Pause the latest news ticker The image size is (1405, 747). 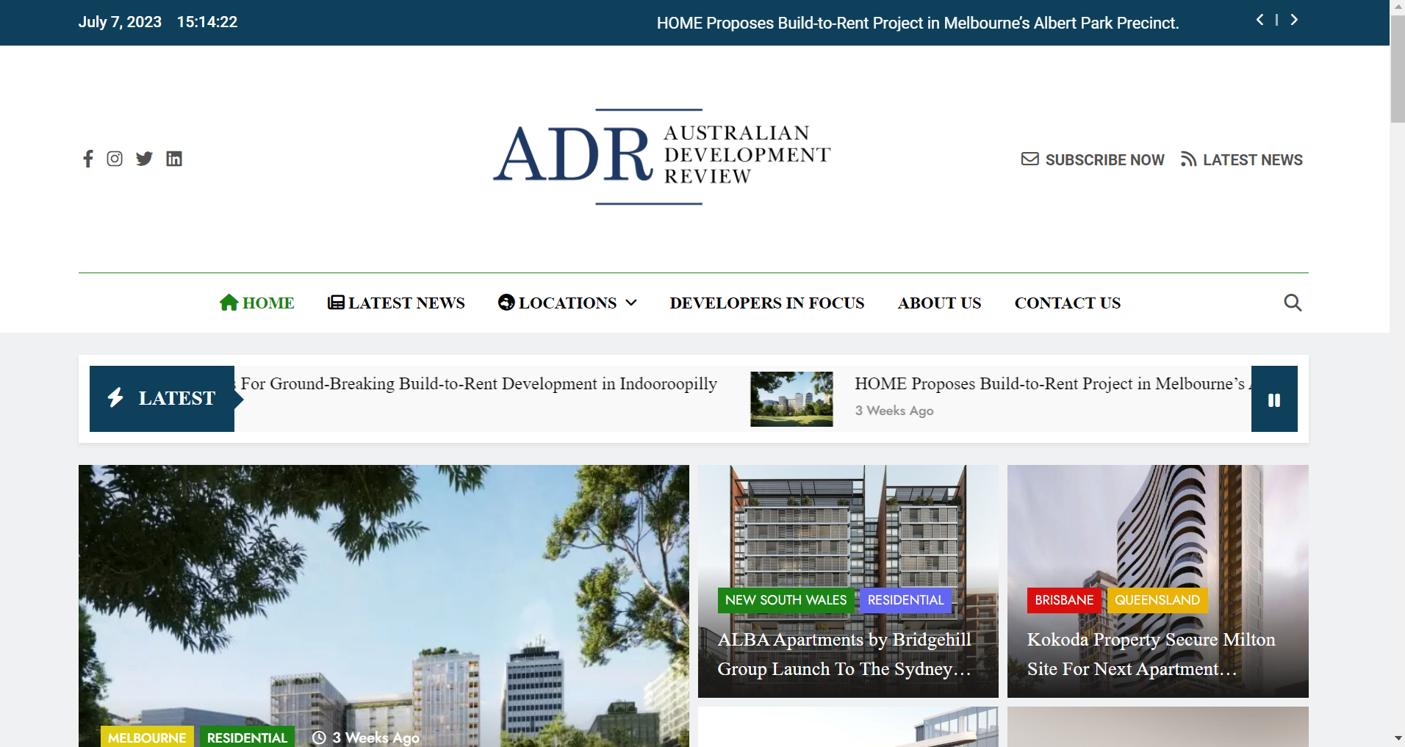1274,400
